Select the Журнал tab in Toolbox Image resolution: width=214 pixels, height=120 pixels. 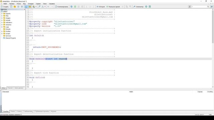click(x=53, y=111)
